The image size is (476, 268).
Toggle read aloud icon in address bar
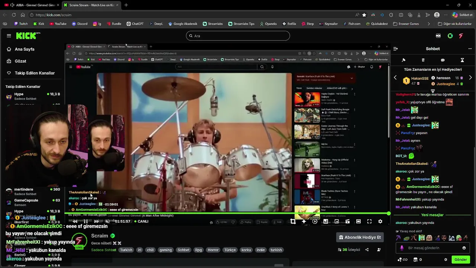point(357,15)
